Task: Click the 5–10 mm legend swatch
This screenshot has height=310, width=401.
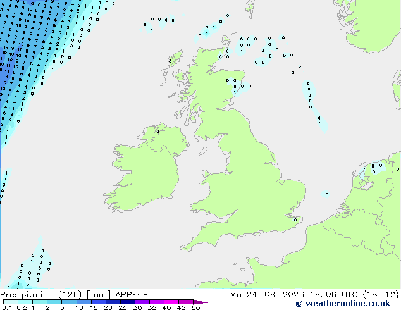Action: [x=69, y=302]
